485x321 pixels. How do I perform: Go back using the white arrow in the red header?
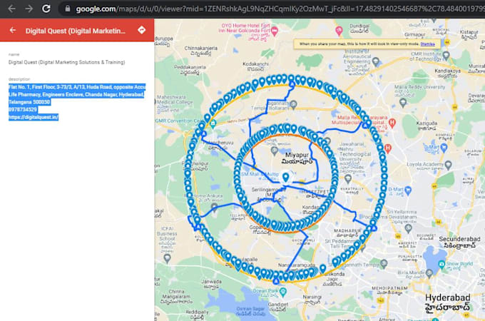(x=13, y=30)
